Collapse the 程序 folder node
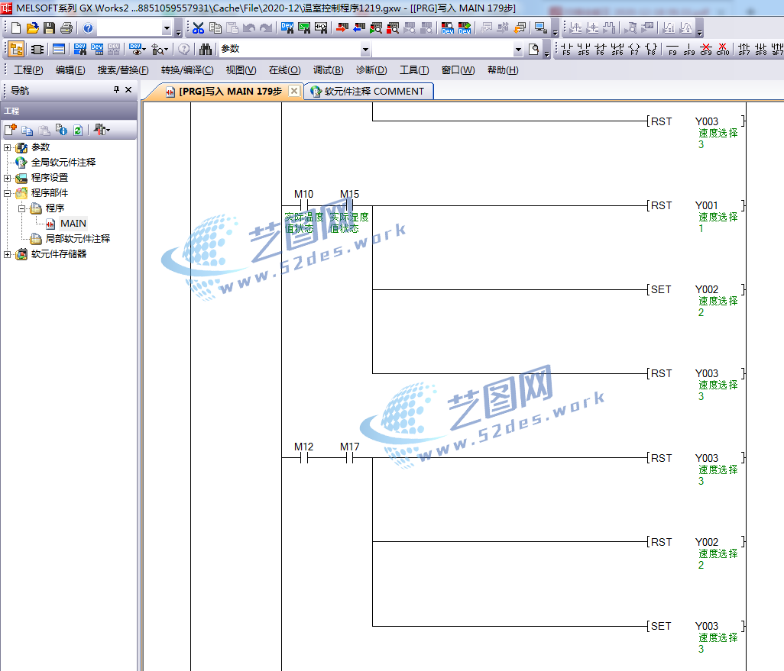This screenshot has height=671, width=784. 21,208
